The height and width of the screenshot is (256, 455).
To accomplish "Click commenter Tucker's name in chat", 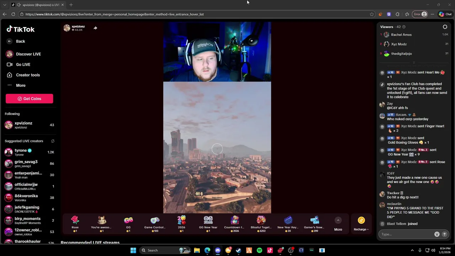I will pos(393,193).
